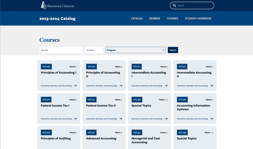Image resolution: width=253 pixels, height=149 pixels.
Task: Open Accounting Information Systems course
Action: coord(193,107)
